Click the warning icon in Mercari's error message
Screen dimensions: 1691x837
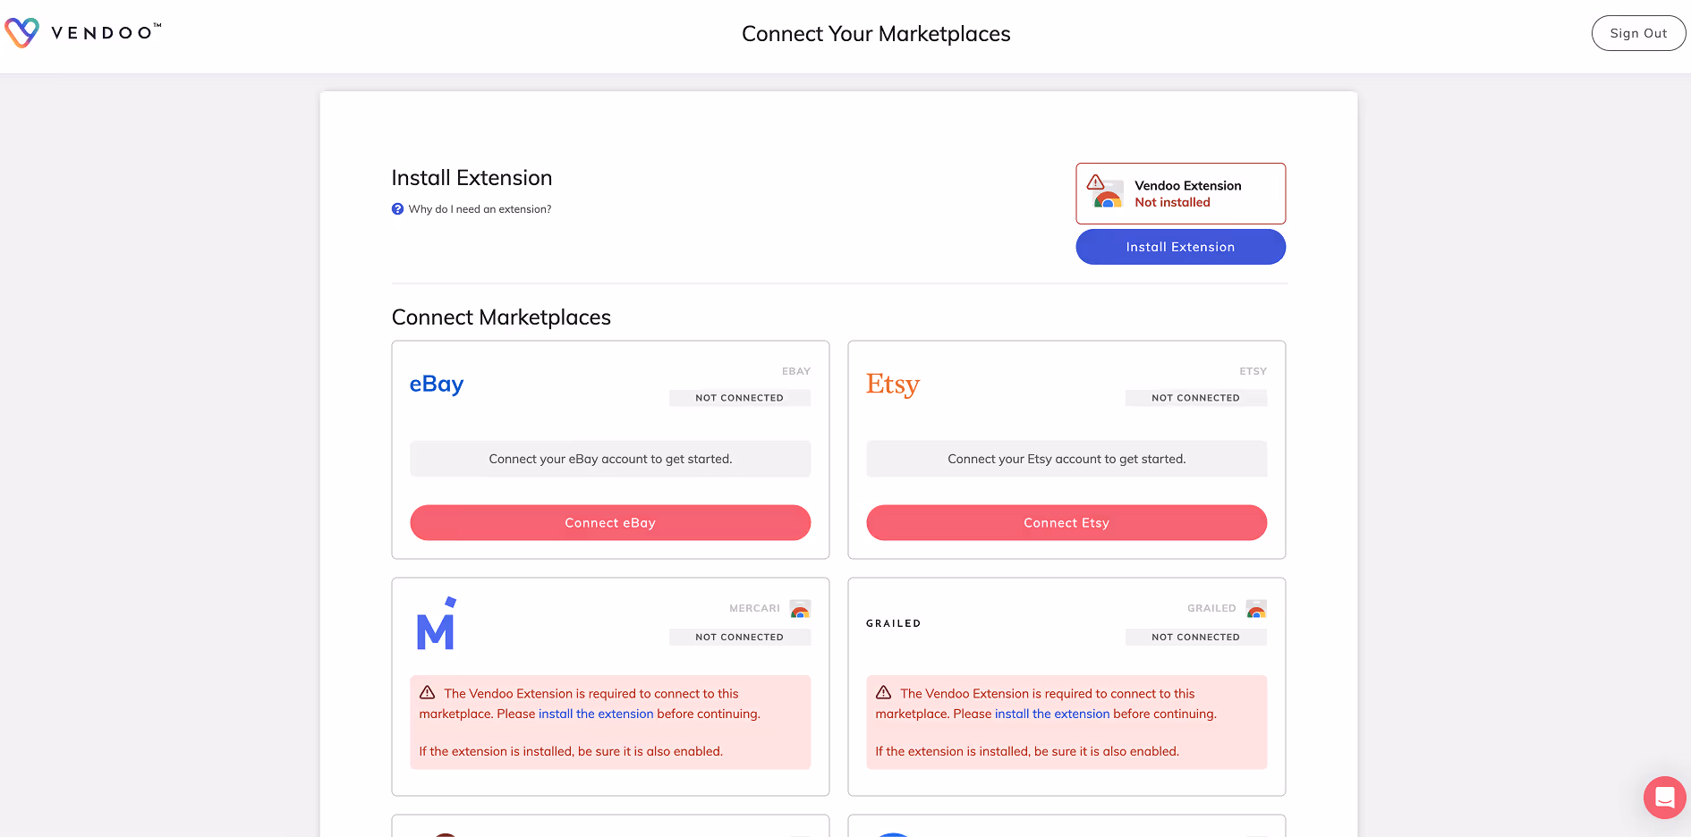pyautogui.click(x=429, y=691)
